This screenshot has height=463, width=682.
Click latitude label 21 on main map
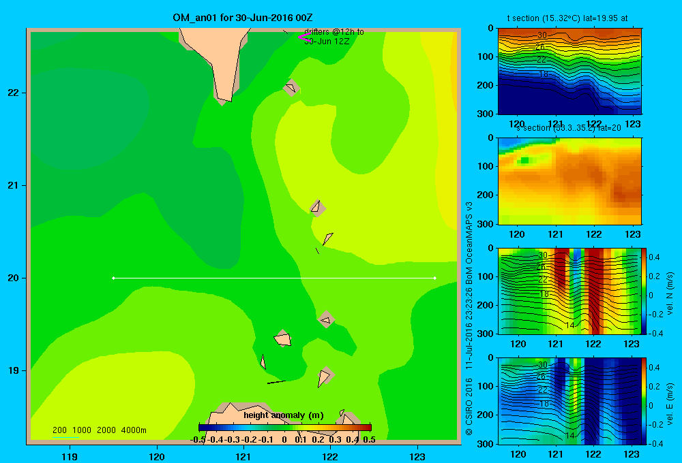14,185
